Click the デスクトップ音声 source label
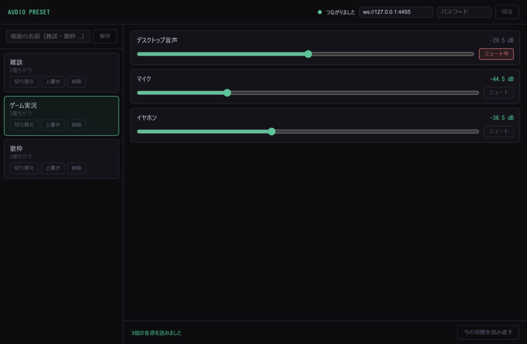This screenshot has width=527, height=344. (157, 40)
